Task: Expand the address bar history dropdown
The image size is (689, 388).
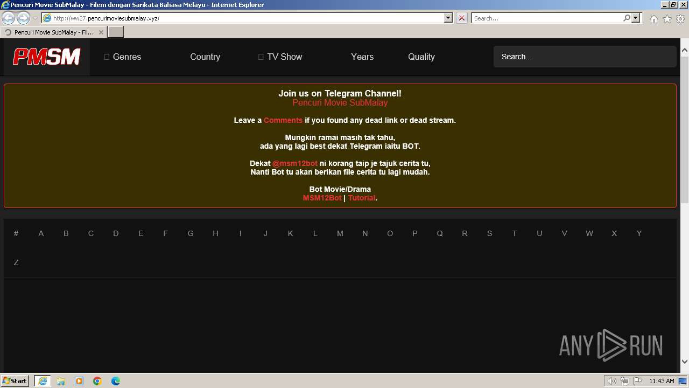Action: 448,18
